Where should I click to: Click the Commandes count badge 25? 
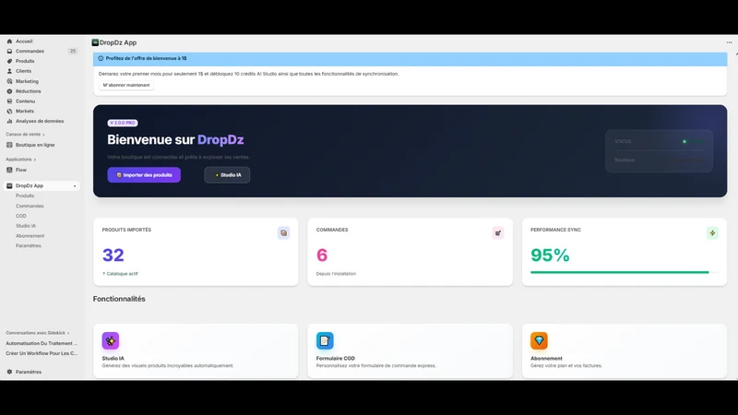click(x=73, y=51)
